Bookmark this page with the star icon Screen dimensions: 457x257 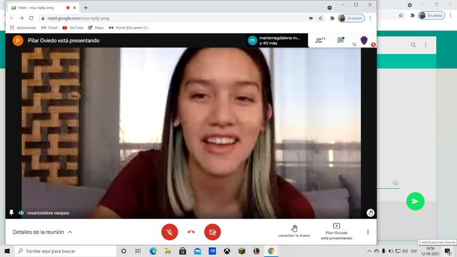[320, 18]
